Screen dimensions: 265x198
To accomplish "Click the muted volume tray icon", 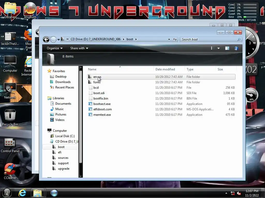I will click(239, 193).
